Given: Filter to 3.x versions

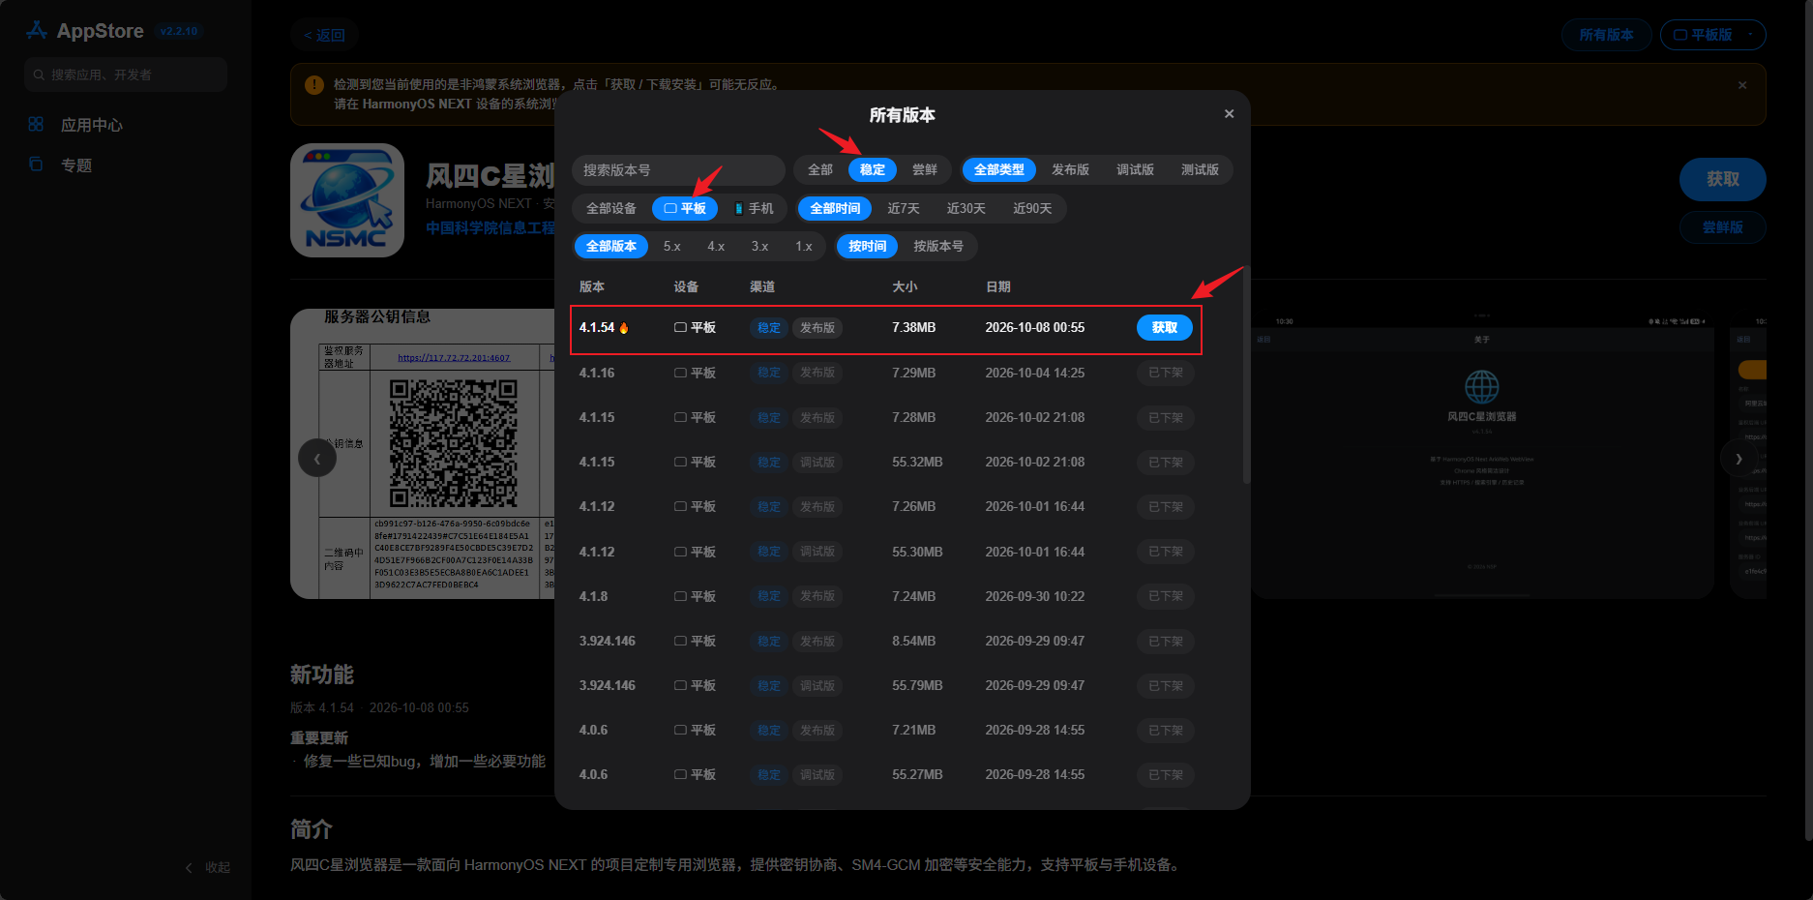Looking at the screenshot, I should 760,246.
